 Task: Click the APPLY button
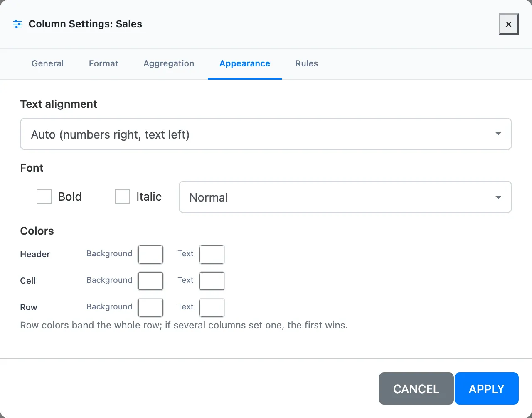pyautogui.click(x=487, y=389)
